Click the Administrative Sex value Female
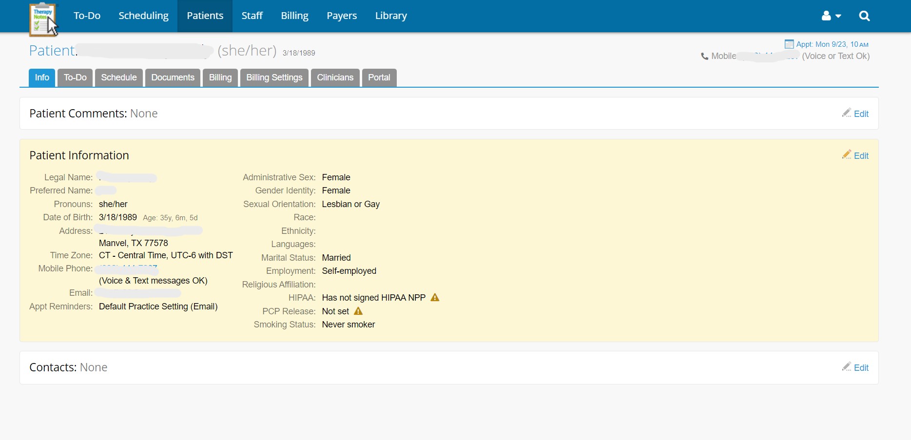The image size is (911, 440). (x=336, y=177)
